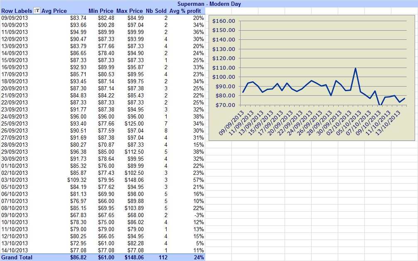Click the $148.06 max price on 03/10/2013
Viewport: 418px width, 261px height.
134,180
